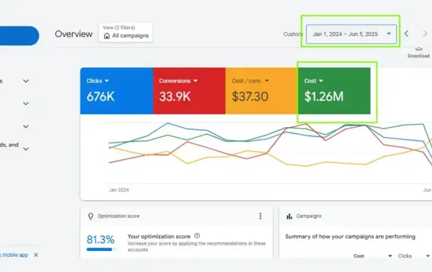Image resolution: width=432 pixels, height=272 pixels.
Task: Open the Jan 1, 2024 – Jun 5, 2025 date picker
Action: coord(352,34)
